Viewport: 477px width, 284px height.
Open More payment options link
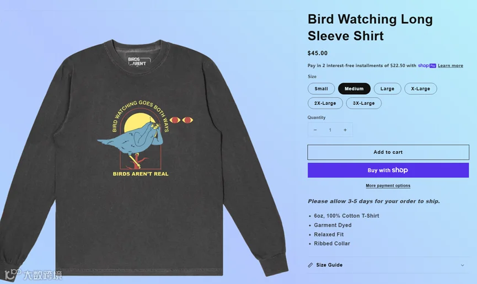(388, 185)
